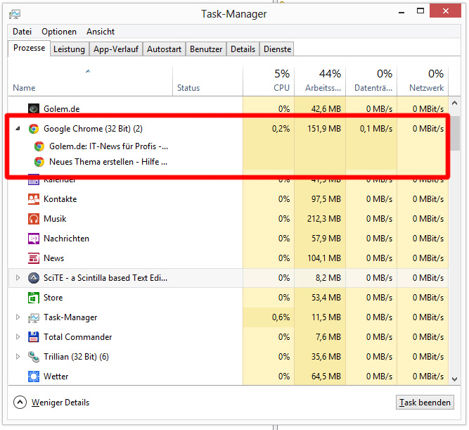Expand the Trillian (32 Bit) process group
Image resolution: width=469 pixels, height=430 pixels.
click(18, 357)
